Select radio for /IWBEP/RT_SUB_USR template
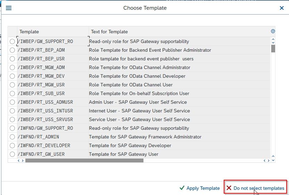 point(13,93)
